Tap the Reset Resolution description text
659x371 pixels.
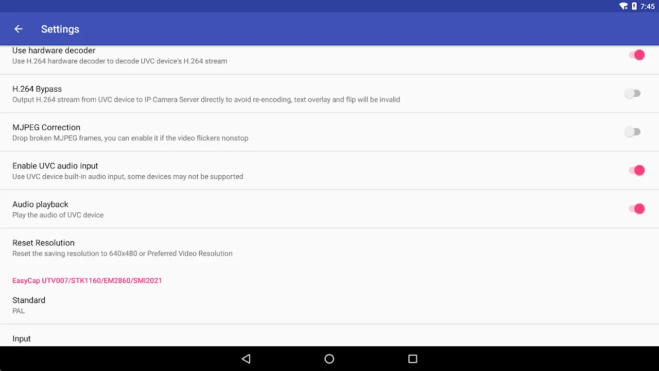tap(123, 254)
